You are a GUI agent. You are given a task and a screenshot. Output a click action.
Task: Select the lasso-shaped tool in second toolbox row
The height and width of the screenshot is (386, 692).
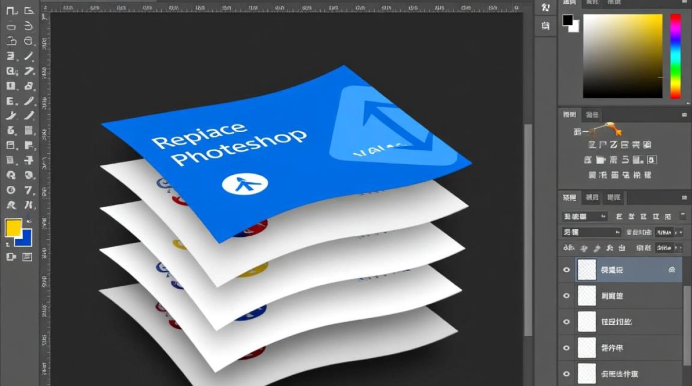tap(29, 26)
